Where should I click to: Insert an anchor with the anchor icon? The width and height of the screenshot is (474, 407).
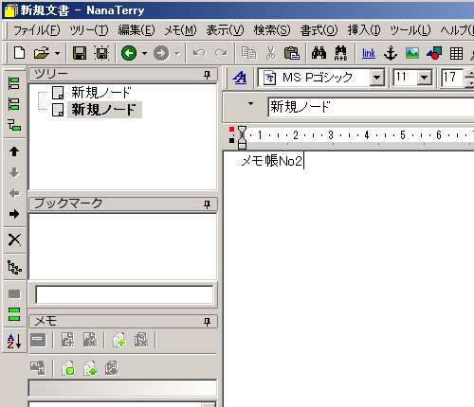[x=391, y=53]
